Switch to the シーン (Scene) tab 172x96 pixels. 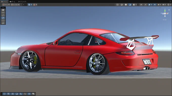pos(4,2)
